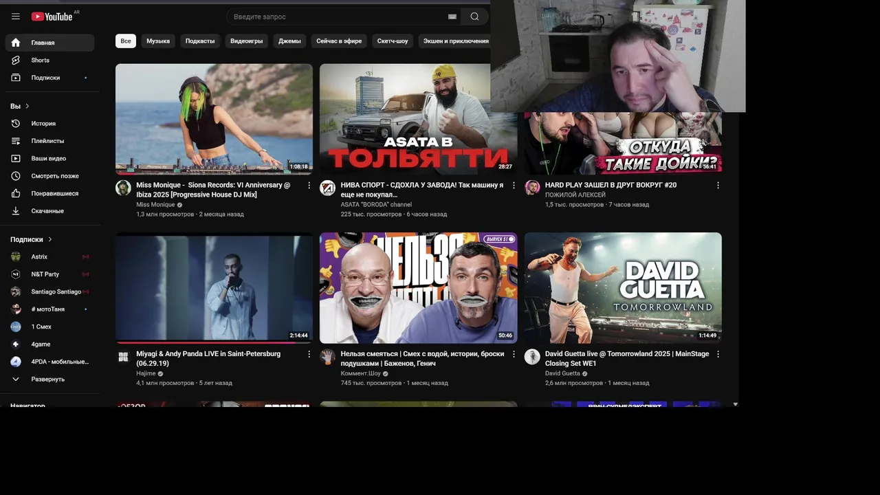Open more options for Miss Monique video
This screenshot has width=880, height=495.
(309, 186)
